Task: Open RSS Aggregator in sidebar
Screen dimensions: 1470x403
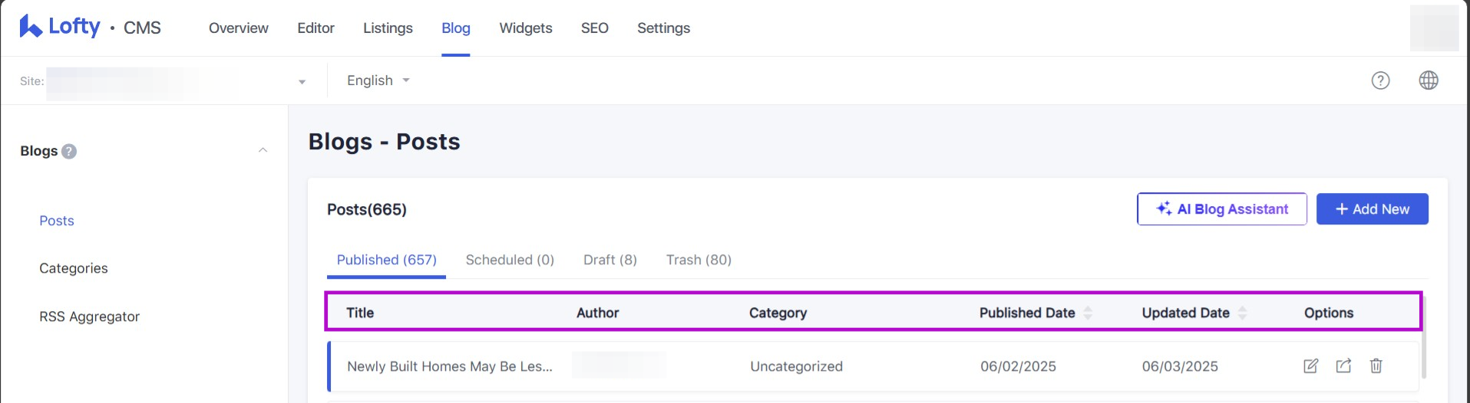Action: [90, 316]
